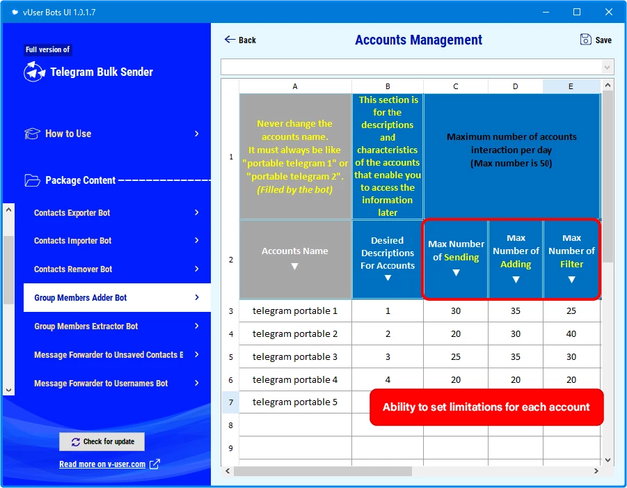This screenshot has height=488, width=627.
Task: Click the refresh icon on Check for update
Action: (x=76, y=441)
